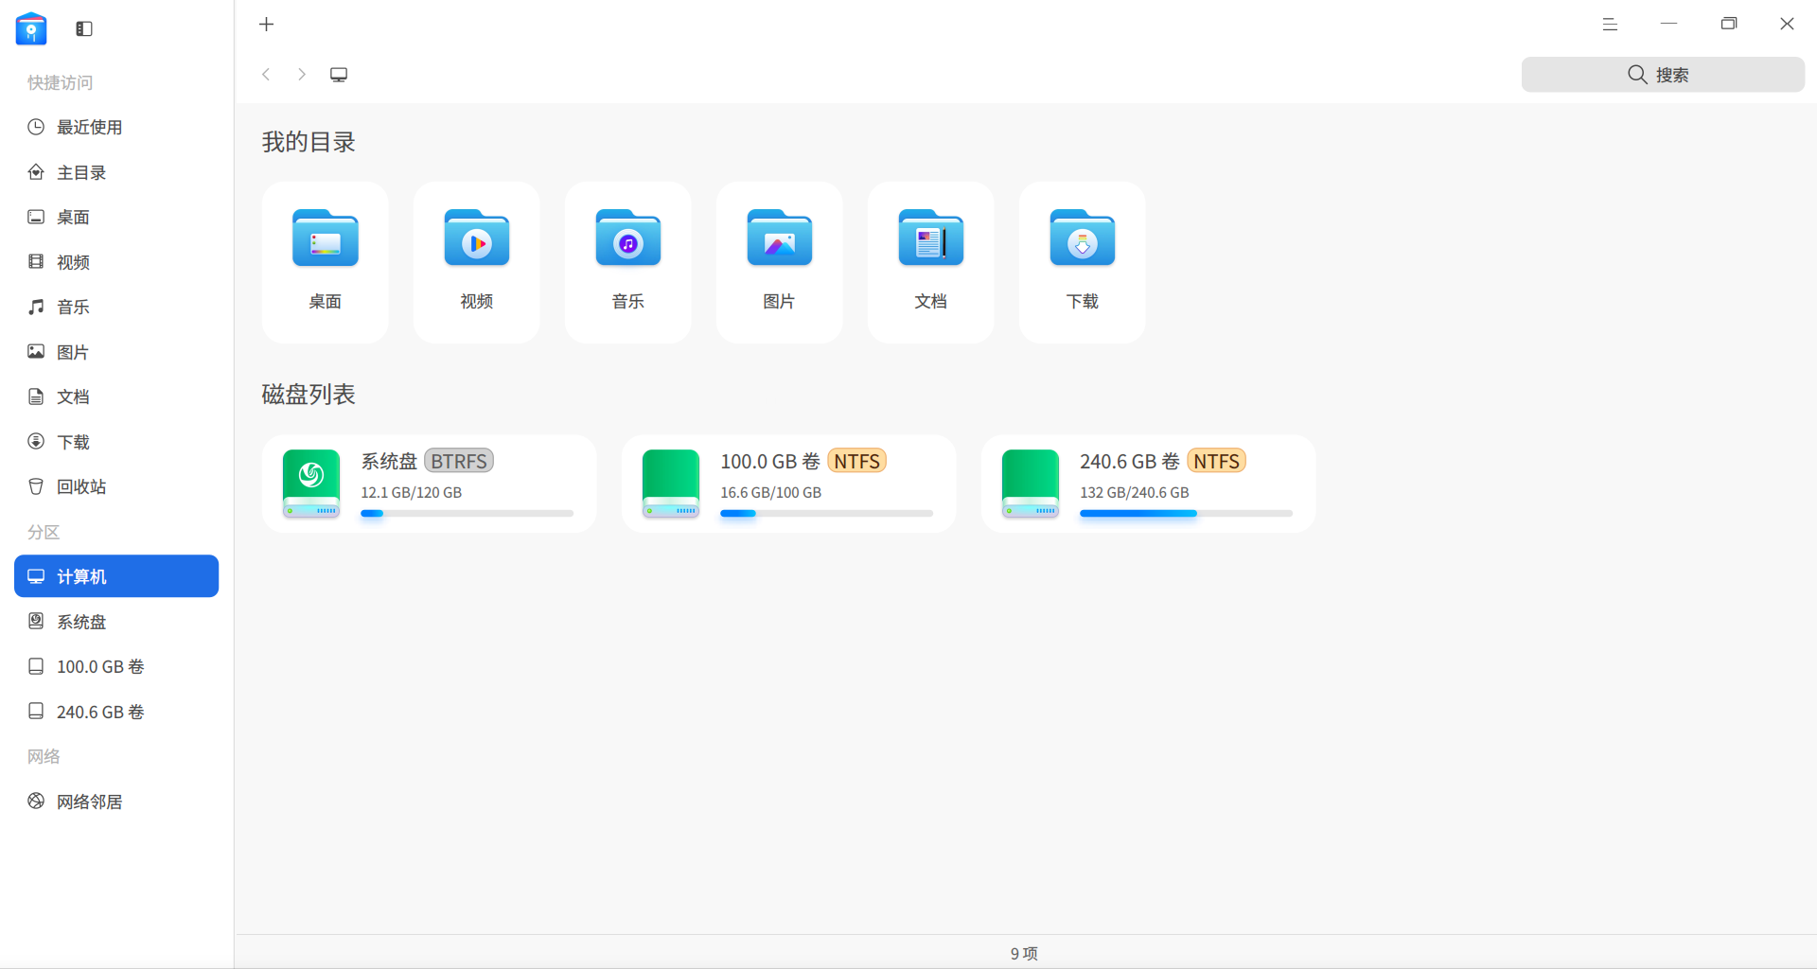Go back with the left arrow
Screen dimensions: 1817x969
(267, 75)
